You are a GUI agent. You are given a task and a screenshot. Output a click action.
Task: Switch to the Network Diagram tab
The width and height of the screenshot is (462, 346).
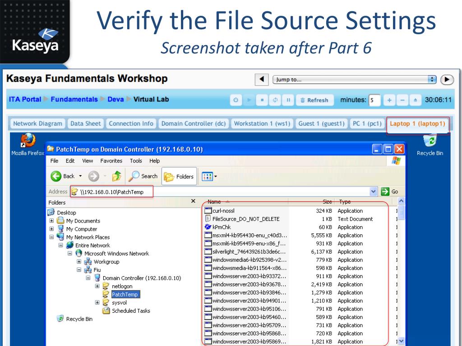coord(38,123)
